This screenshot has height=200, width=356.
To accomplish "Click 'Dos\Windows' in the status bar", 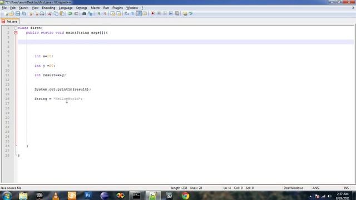I will pos(293,188).
